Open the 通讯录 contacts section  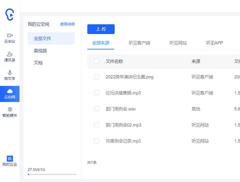click(9, 57)
